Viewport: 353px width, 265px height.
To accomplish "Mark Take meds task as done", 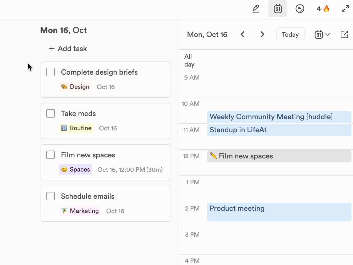I will click(x=51, y=113).
